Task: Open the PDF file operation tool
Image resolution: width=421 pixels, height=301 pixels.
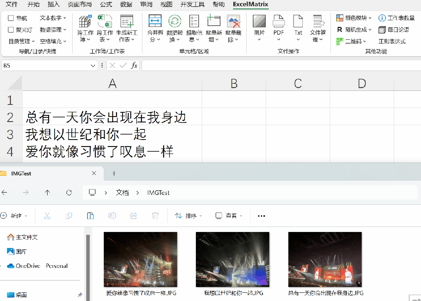Action: pos(279,28)
